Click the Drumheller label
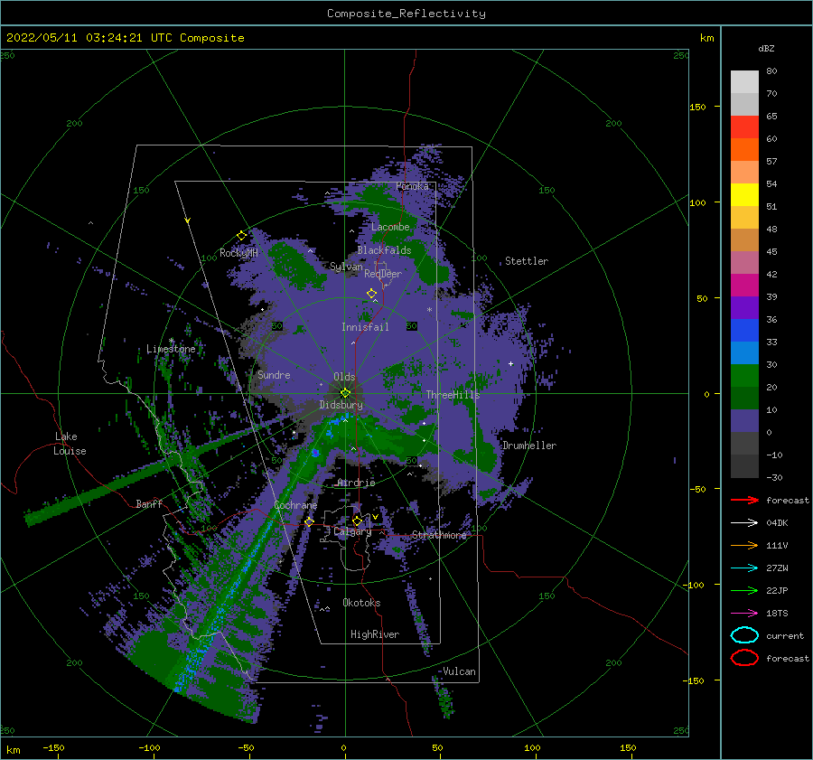This screenshot has width=813, height=760. pyautogui.click(x=529, y=446)
